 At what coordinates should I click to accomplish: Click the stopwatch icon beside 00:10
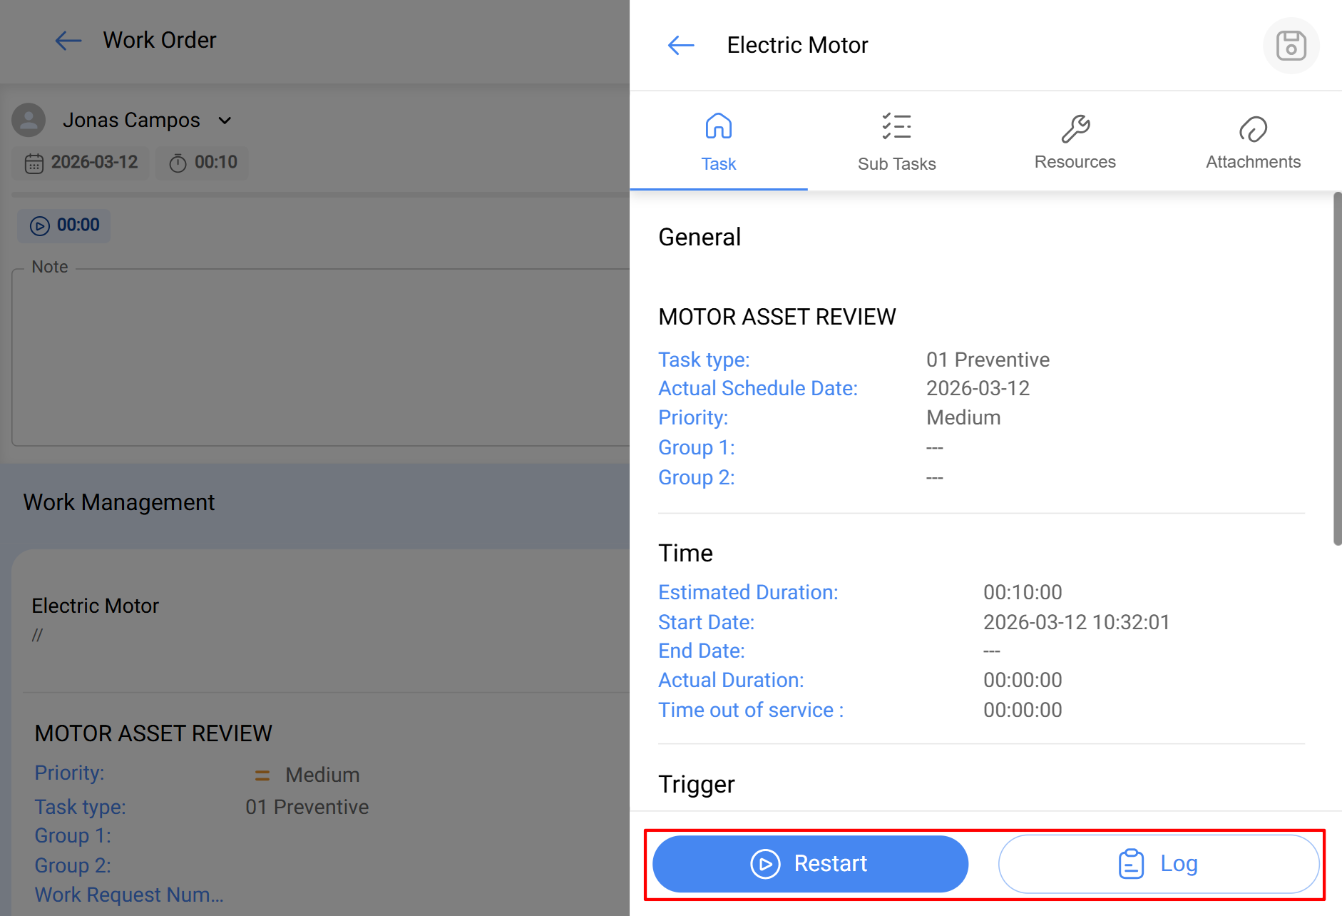tap(178, 163)
